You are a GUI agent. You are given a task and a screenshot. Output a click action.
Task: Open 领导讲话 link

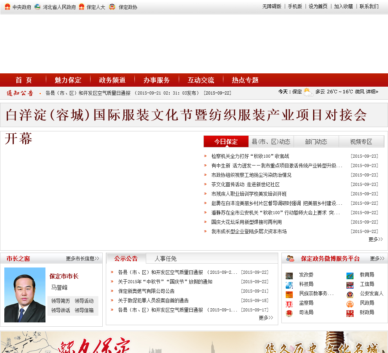[60, 310]
